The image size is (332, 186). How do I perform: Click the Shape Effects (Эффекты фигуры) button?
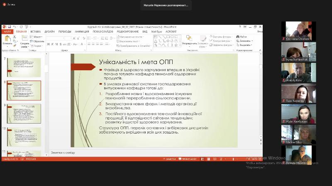(221, 45)
